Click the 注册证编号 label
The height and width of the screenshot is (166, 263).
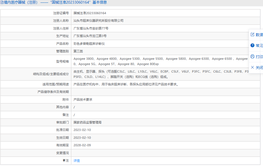click(x=61, y=13)
